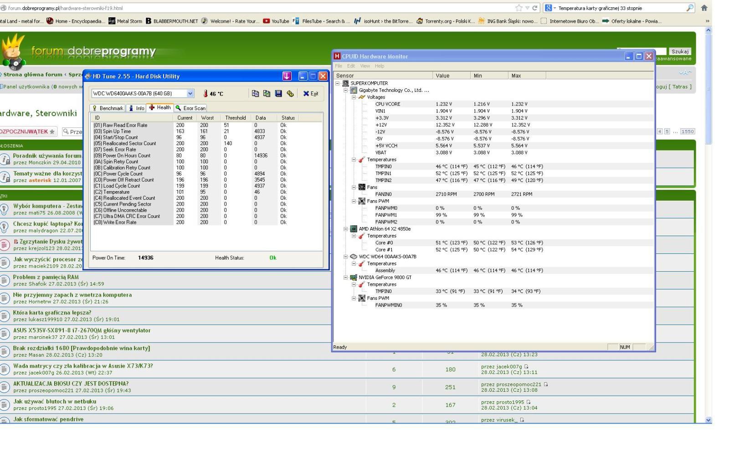The height and width of the screenshot is (455, 729).
Task: Click the SUPERKOMPUTER computer icon
Action: pos(345,83)
